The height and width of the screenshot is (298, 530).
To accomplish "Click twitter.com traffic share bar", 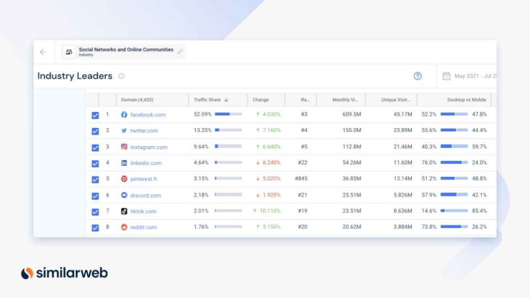I will click(x=228, y=130).
